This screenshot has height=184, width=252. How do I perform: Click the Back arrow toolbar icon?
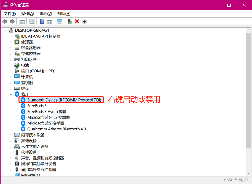(5, 21)
